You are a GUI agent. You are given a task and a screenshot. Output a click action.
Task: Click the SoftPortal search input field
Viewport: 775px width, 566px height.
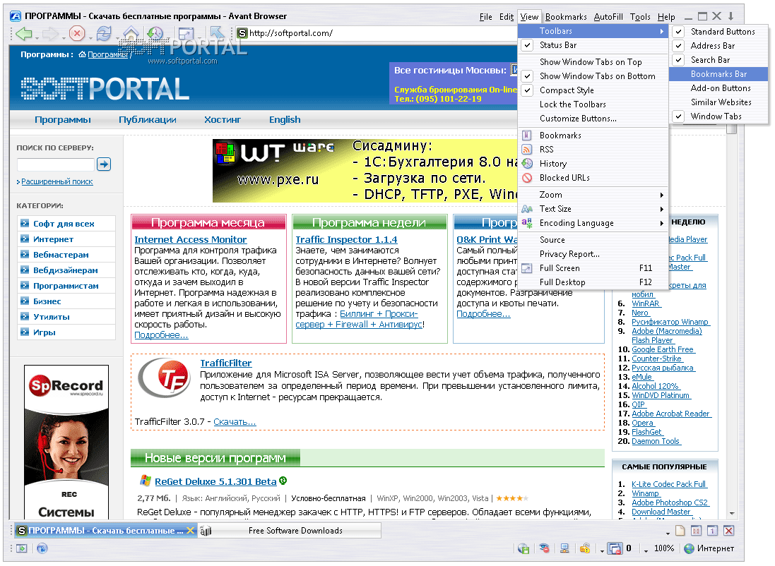[55, 164]
